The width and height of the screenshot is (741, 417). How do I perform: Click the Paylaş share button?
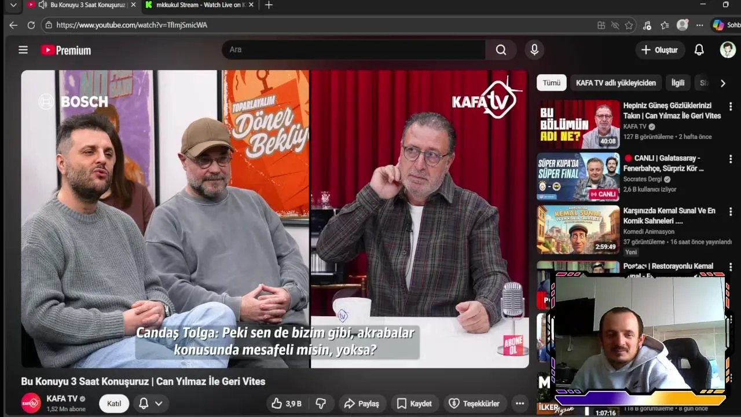362,404
